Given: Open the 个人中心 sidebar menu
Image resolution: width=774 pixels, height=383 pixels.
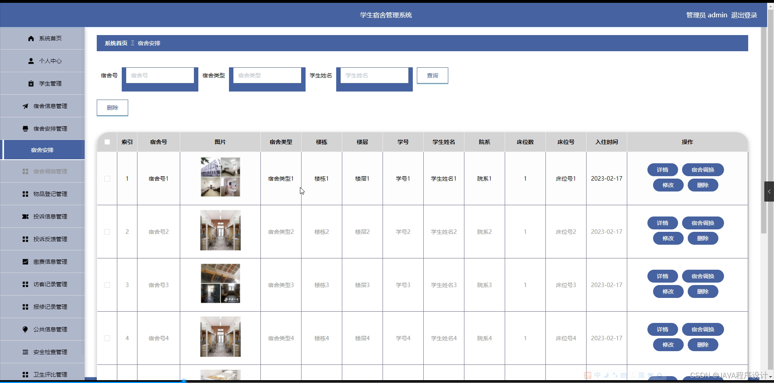Looking at the screenshot, I should [42, 61].
